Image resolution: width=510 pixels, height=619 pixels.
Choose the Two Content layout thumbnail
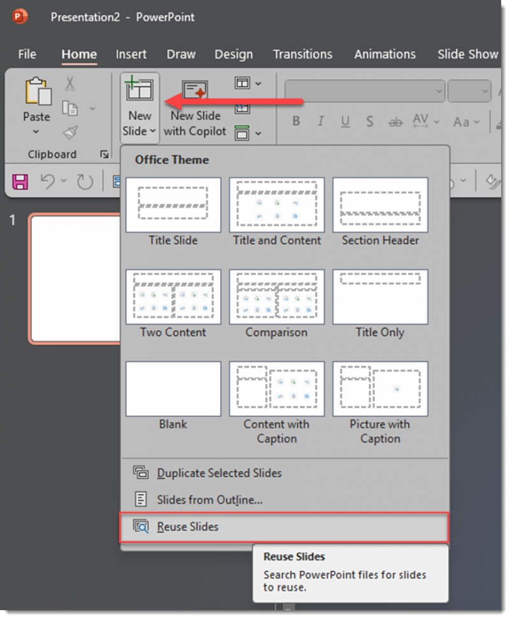(173, 296)
